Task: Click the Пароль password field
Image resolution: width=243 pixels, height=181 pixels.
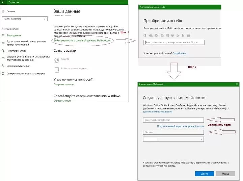Action: tap(173, 132)
